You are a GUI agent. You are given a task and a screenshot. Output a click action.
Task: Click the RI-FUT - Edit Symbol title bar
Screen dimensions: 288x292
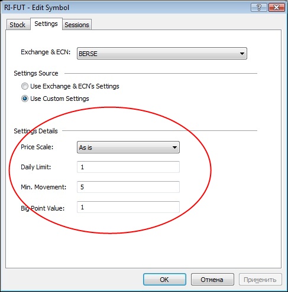pyautogui.click(x=37, y=8)
